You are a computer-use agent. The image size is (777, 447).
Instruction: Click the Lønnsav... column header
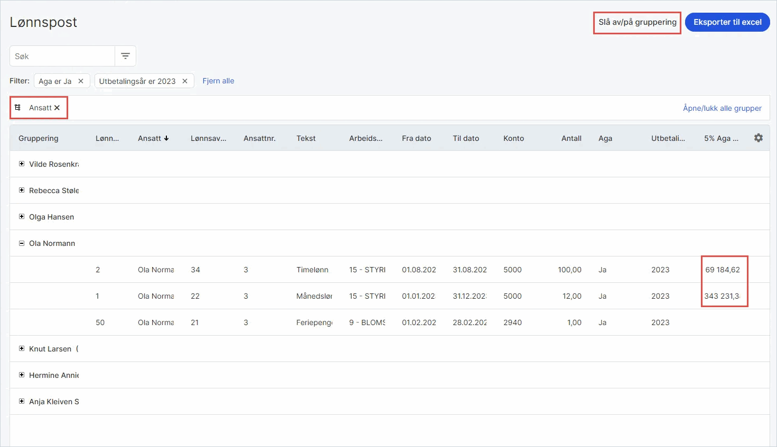coord(208,138)
